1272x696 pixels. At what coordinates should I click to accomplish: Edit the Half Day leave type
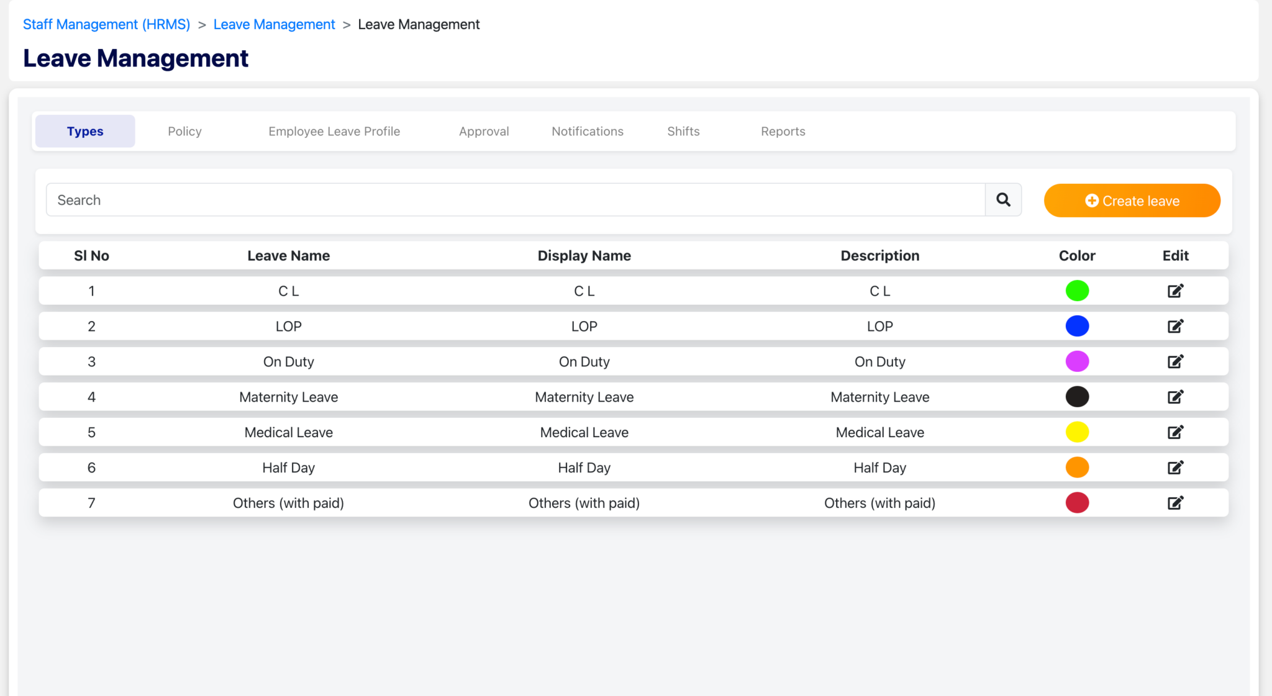pos(1175,468)
